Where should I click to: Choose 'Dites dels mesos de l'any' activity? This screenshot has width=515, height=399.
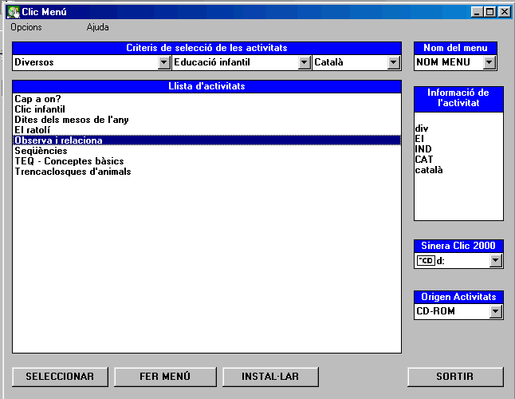click(72, 120)
